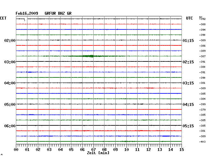
Task: Click the DC offset value -403
Action: (203, 142)
